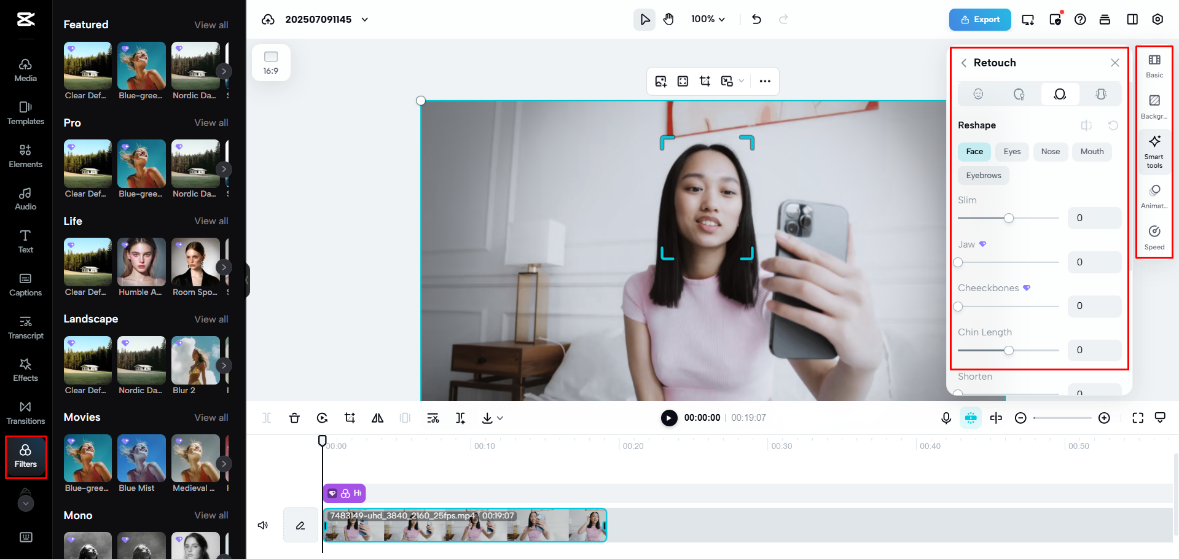This screenshot has height=559, width=1179.
Task: Crop the selected video clip
Action: coord(350,418)
